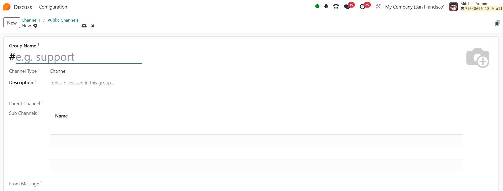The width and height of the screenshot is (503, 191).
Task: Go back to Channel 1 breadcrumb
Action: [x=31, y=20]
